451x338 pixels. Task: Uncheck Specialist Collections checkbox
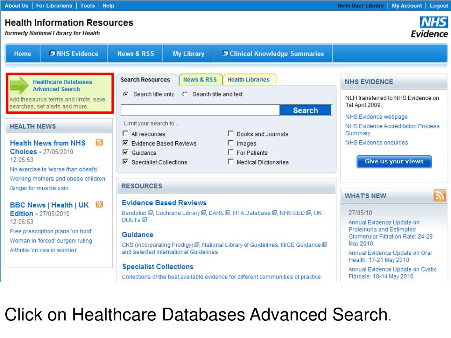pos(126,162)
